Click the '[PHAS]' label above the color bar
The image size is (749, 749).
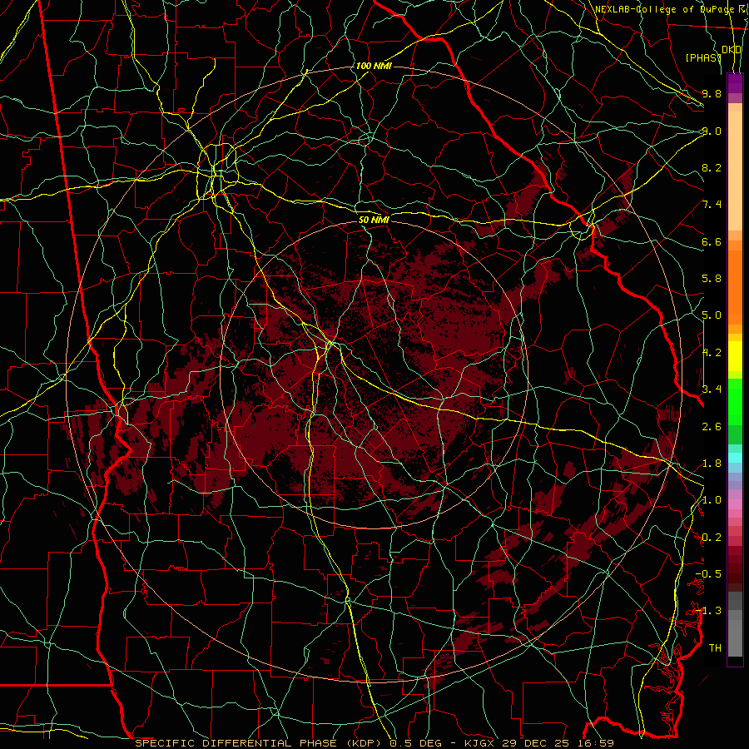tap(703, 57)
